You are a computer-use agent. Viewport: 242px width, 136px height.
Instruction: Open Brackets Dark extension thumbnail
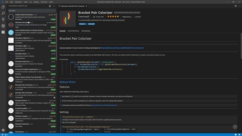click(11, 56)
